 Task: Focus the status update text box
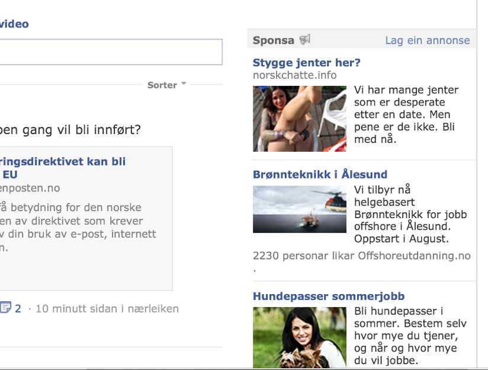pyautogui.click(x=111, y=52)
